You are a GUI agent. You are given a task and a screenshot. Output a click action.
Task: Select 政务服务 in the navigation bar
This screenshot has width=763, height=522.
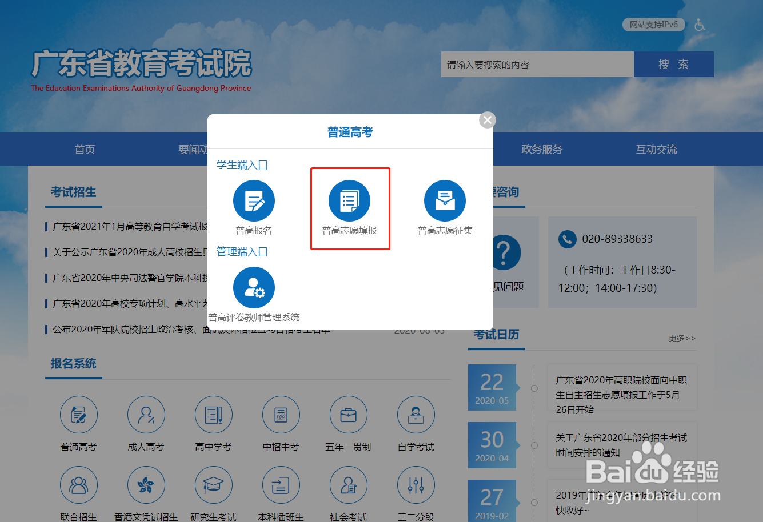pos(542,149)
